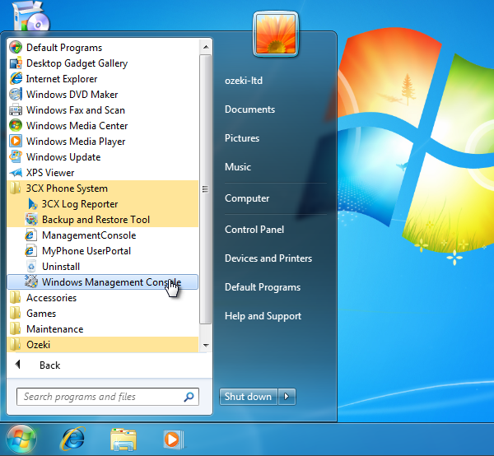Click the 3CX Log Reporter icon
Viewport: 494px width, 456px height.
(x=31, y=204)
